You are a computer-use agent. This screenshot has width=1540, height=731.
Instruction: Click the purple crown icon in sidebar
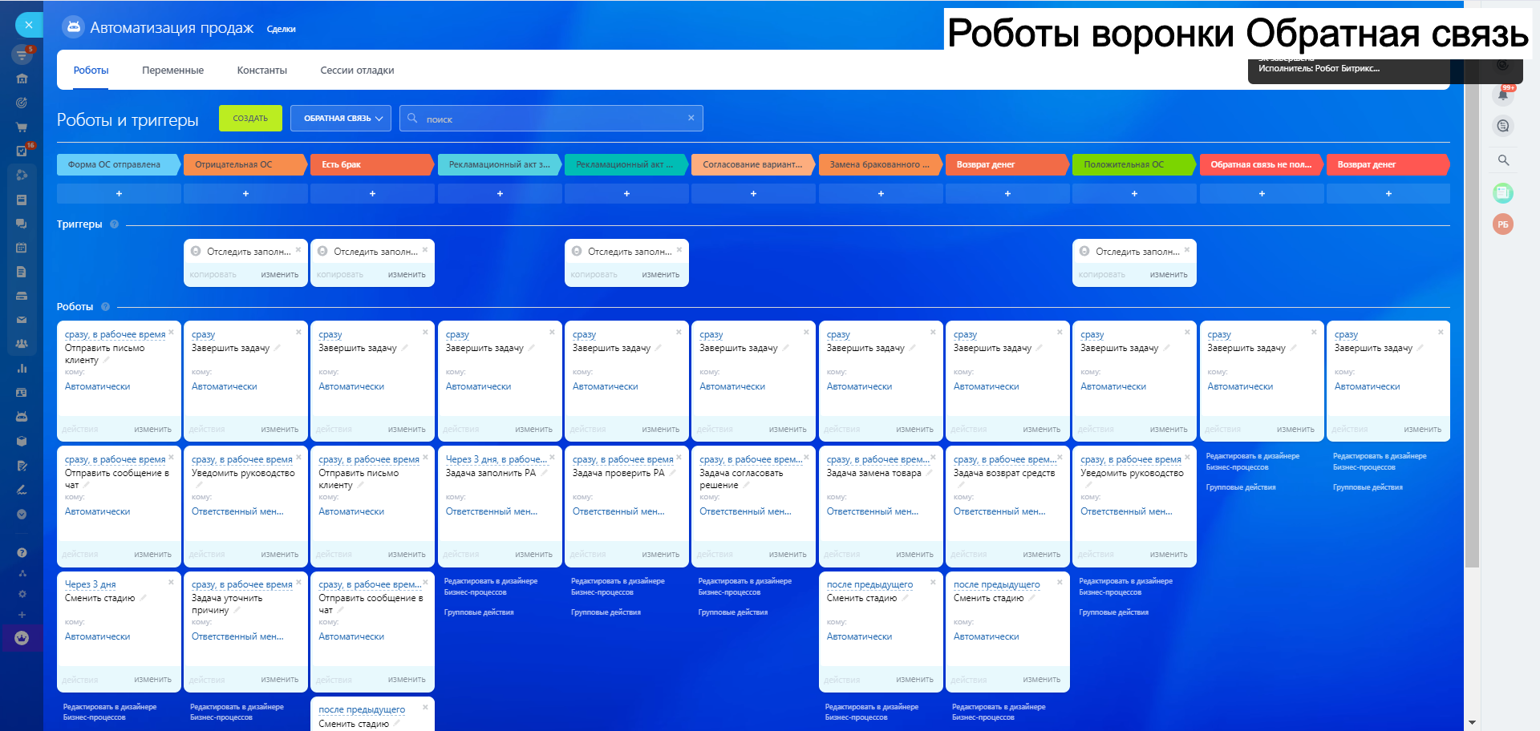pos(22,638)
